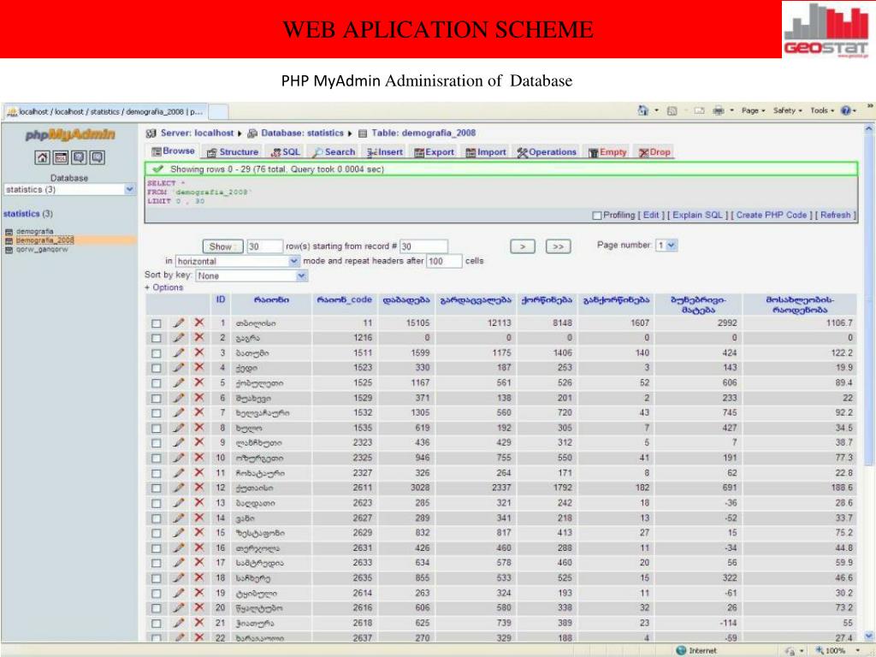Click the vertical scrollbar down arrow

click(869, 636)
